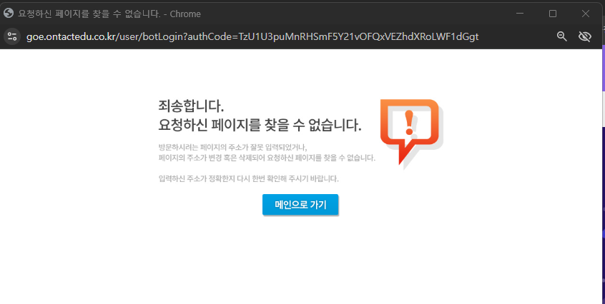Toggle the crossed-out eye tracking protection icon
The height and width of the screenshot is (304, 605).
[585, 36]
